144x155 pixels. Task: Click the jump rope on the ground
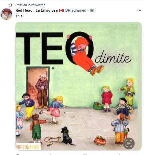[52, 141]
